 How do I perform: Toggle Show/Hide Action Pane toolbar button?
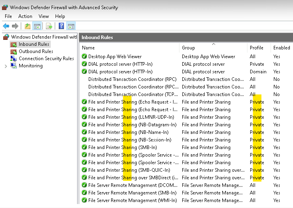(x=71, y=26)
